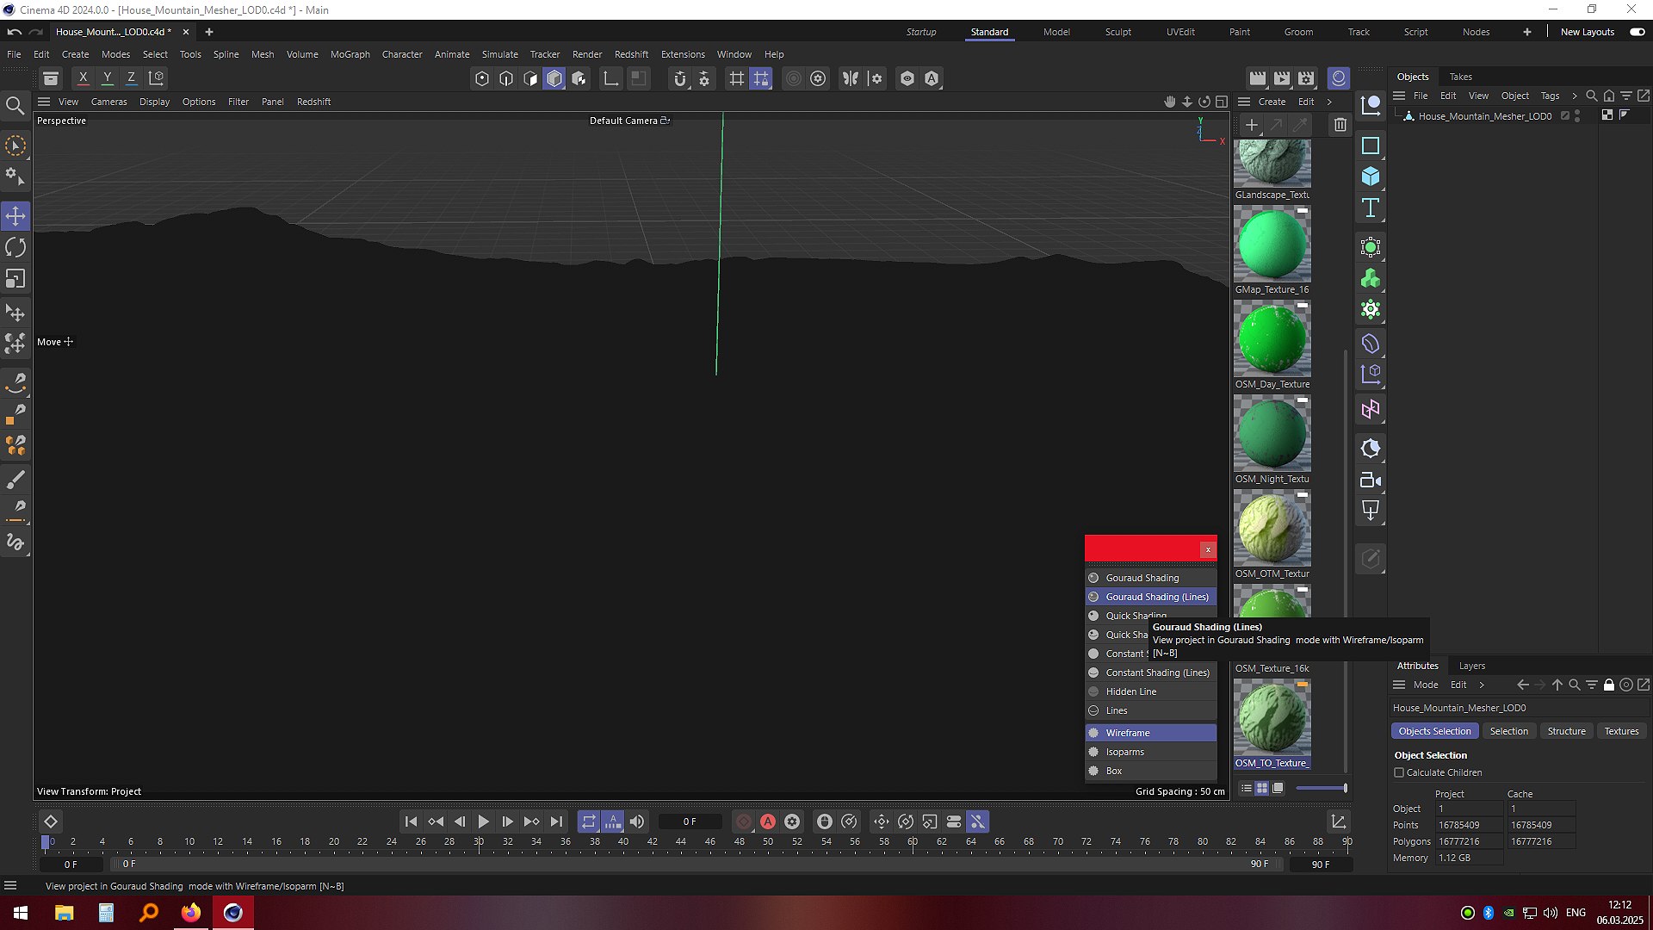Screen dimensions: 1653x930
Task: Open the viewport Cameras menu
Action: coord(109,102)
